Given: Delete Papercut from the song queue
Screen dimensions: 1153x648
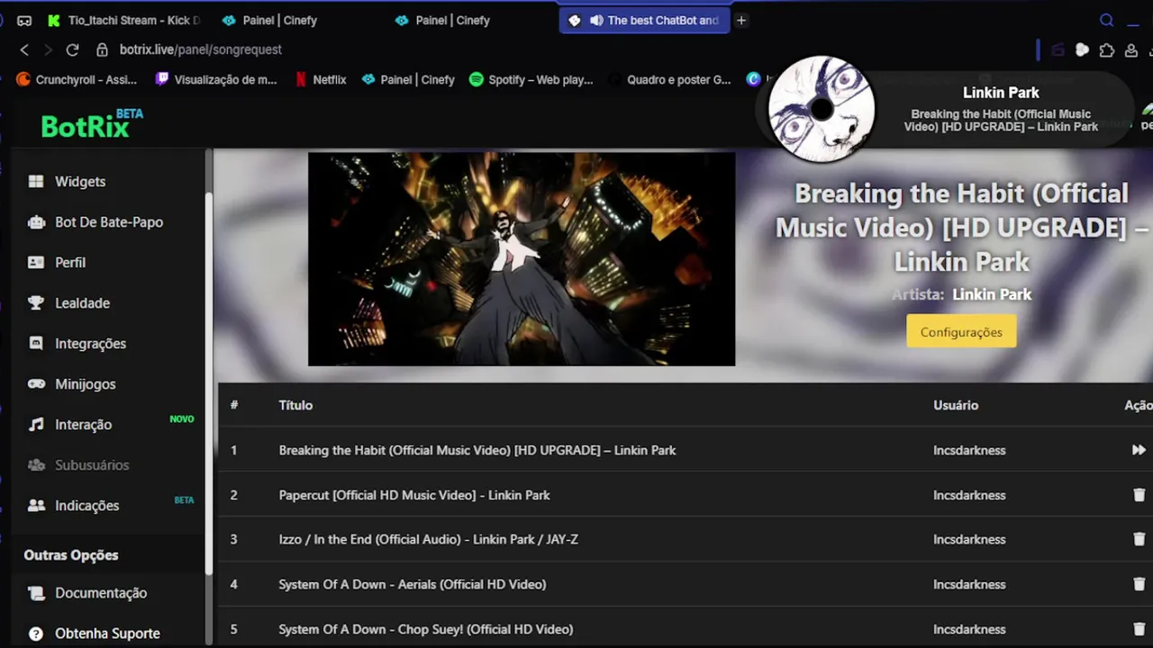Looking at the screenshot, I should point(1139,495).
